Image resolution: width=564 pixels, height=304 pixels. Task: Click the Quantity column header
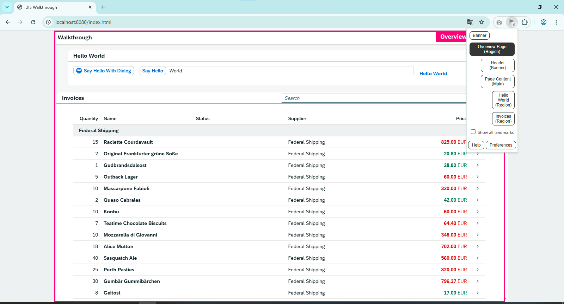coord(89,119)
